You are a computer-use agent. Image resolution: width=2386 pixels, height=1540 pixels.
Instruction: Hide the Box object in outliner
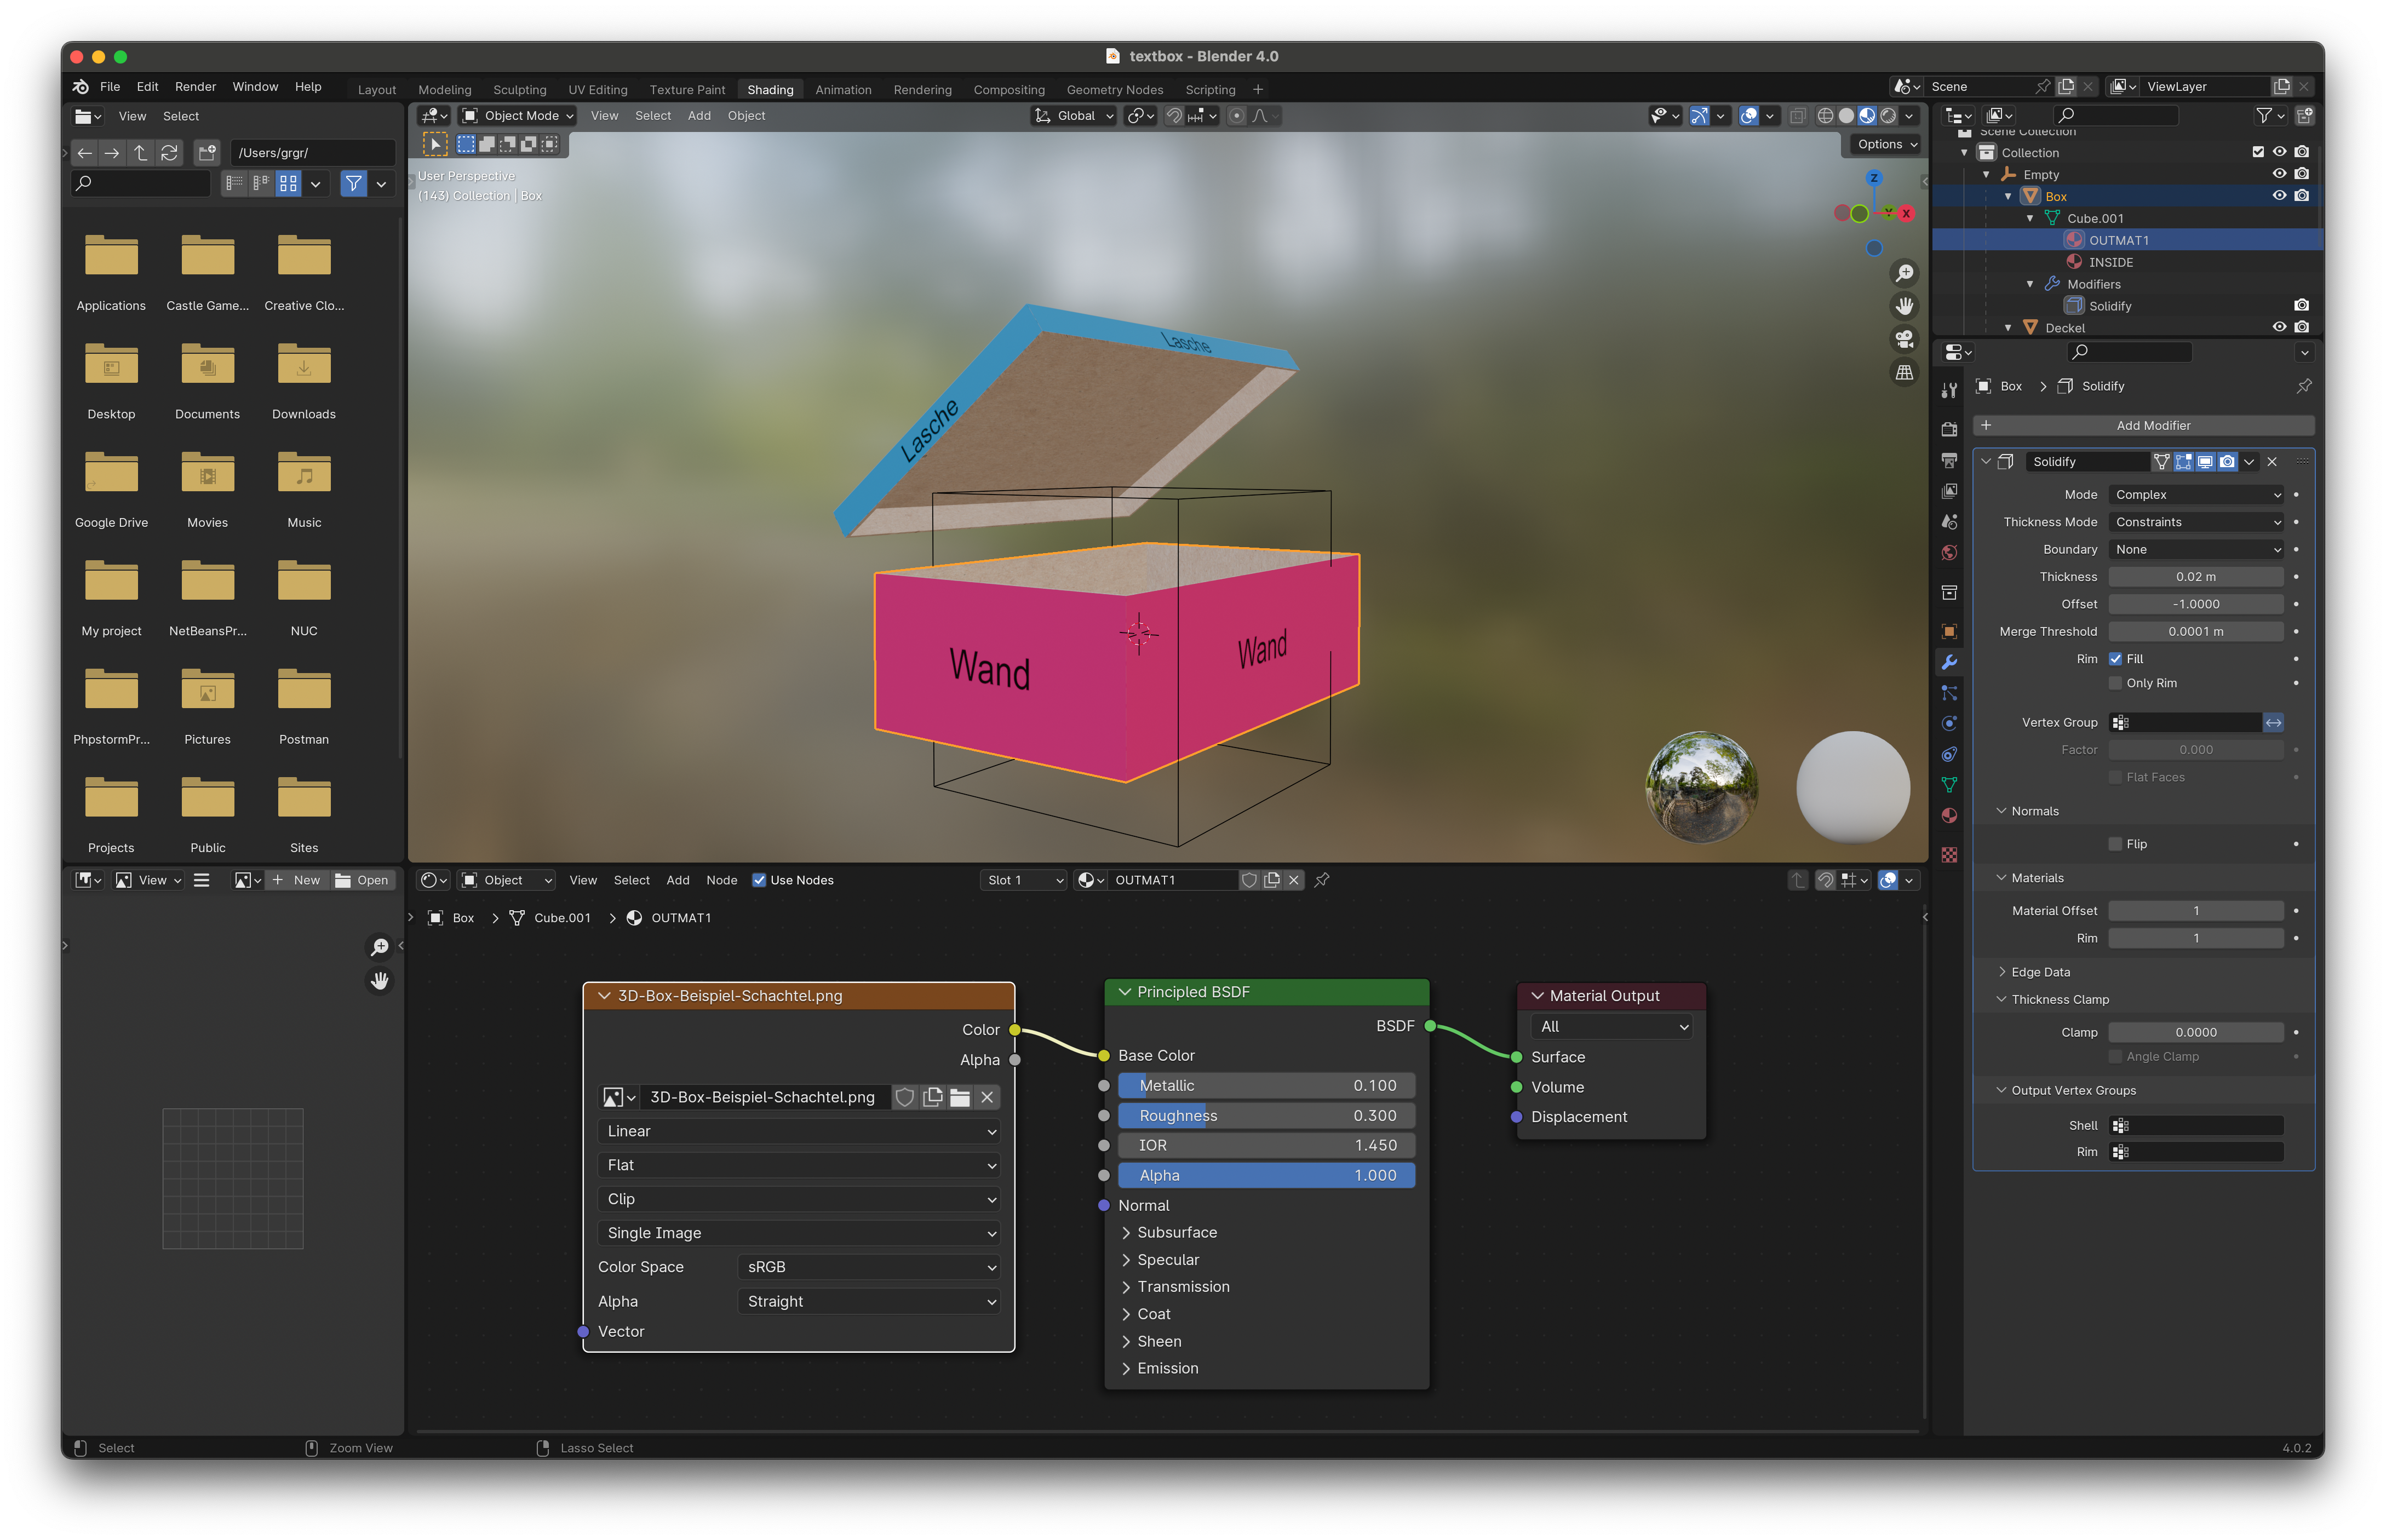pyautogui.click(x=2279, y=196)
